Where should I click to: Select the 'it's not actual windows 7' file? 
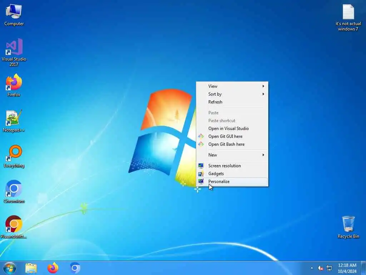[x=348, y=18]
